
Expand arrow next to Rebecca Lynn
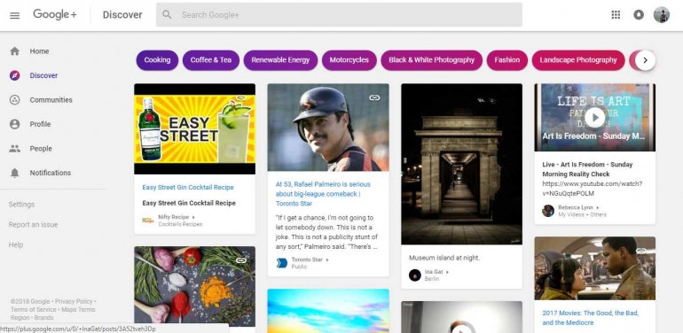[598, 208]
